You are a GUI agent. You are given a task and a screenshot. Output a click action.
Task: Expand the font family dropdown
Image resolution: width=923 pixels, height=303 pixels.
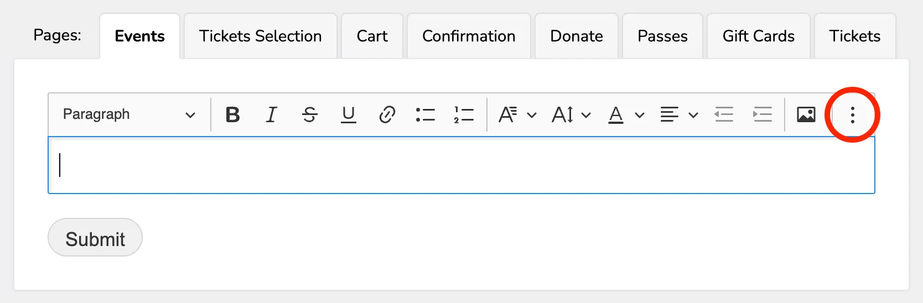pos(517,115)
